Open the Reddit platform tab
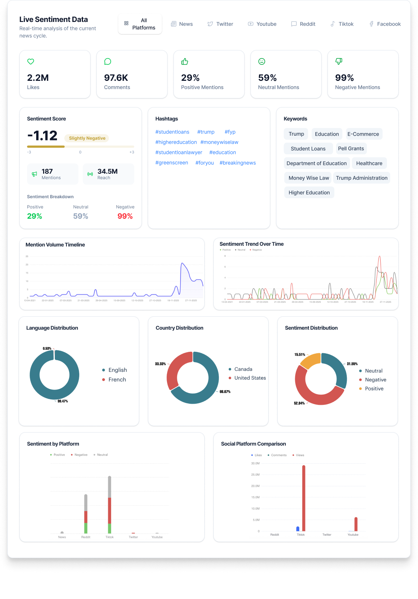This screenshot has height=599, width=418. pyautogui.click(x=303, y=24)
